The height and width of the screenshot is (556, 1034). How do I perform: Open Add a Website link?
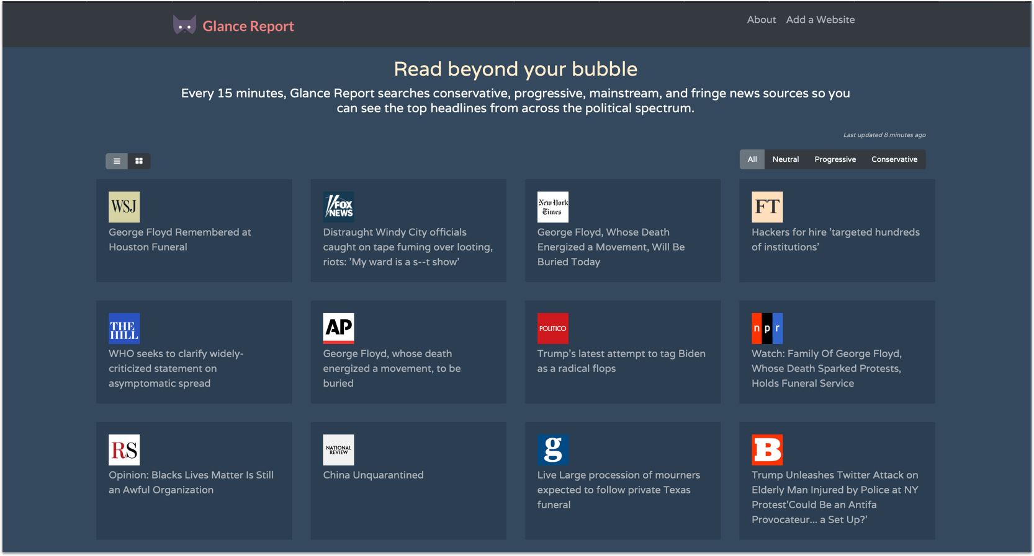(x=820, y=20)
